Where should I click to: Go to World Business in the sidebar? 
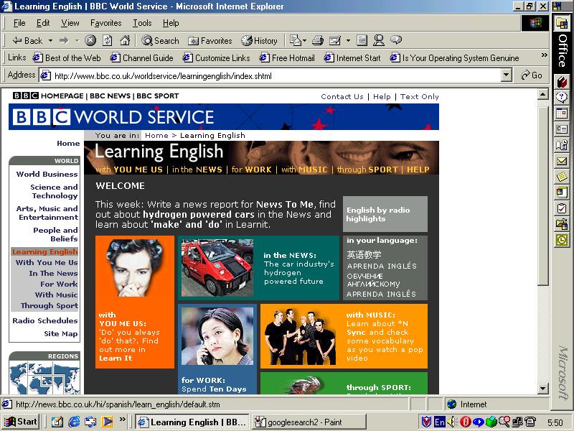[47, 174]
